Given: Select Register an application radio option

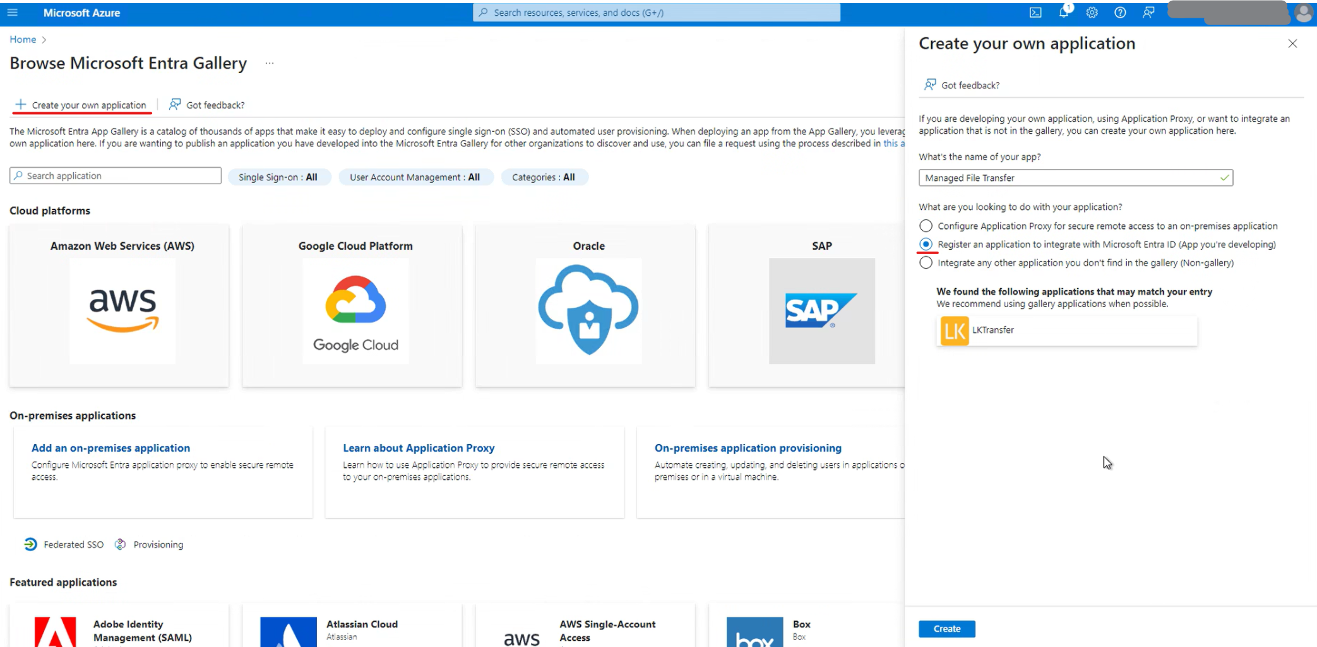Looking at the screenshot, I should click(x=926, y=244).
